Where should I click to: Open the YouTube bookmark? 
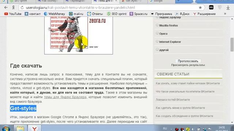click(13, 14)
